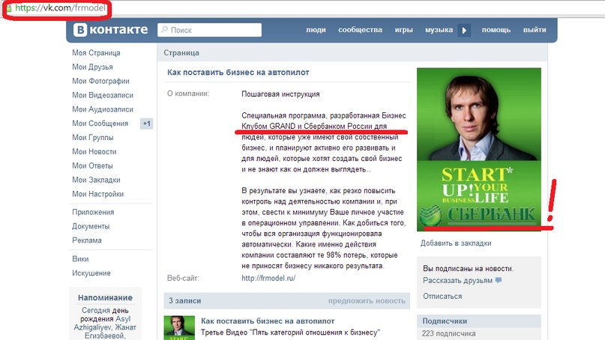Click the 3 записи wall header
The height and width of the screenshot is (340, 605).
[185, 300]
